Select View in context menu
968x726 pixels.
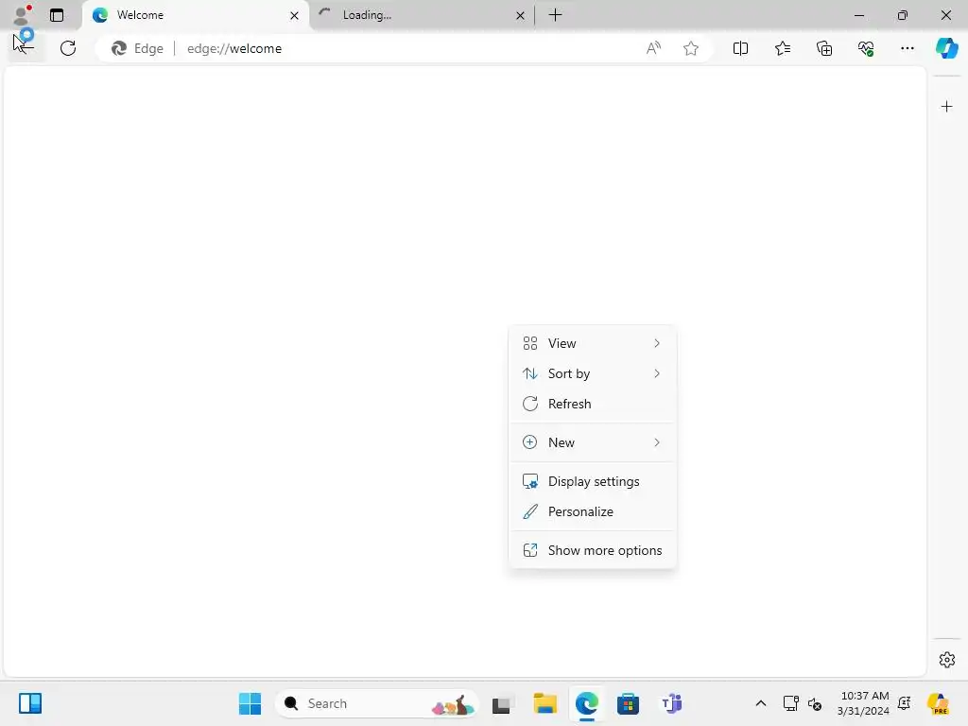pos(593,343)
